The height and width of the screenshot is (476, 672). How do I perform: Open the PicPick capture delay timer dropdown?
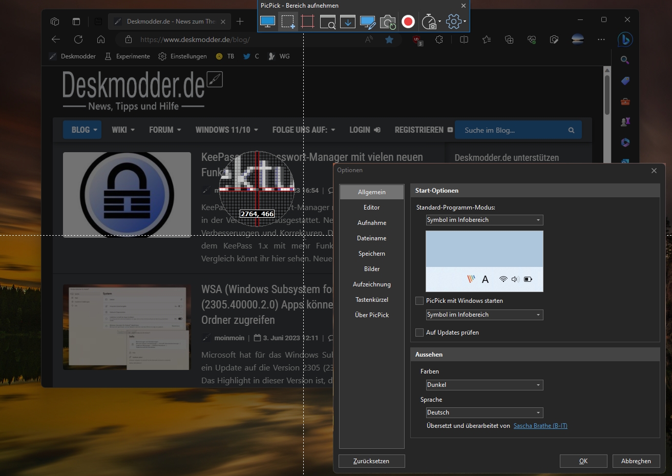[431, 22]
